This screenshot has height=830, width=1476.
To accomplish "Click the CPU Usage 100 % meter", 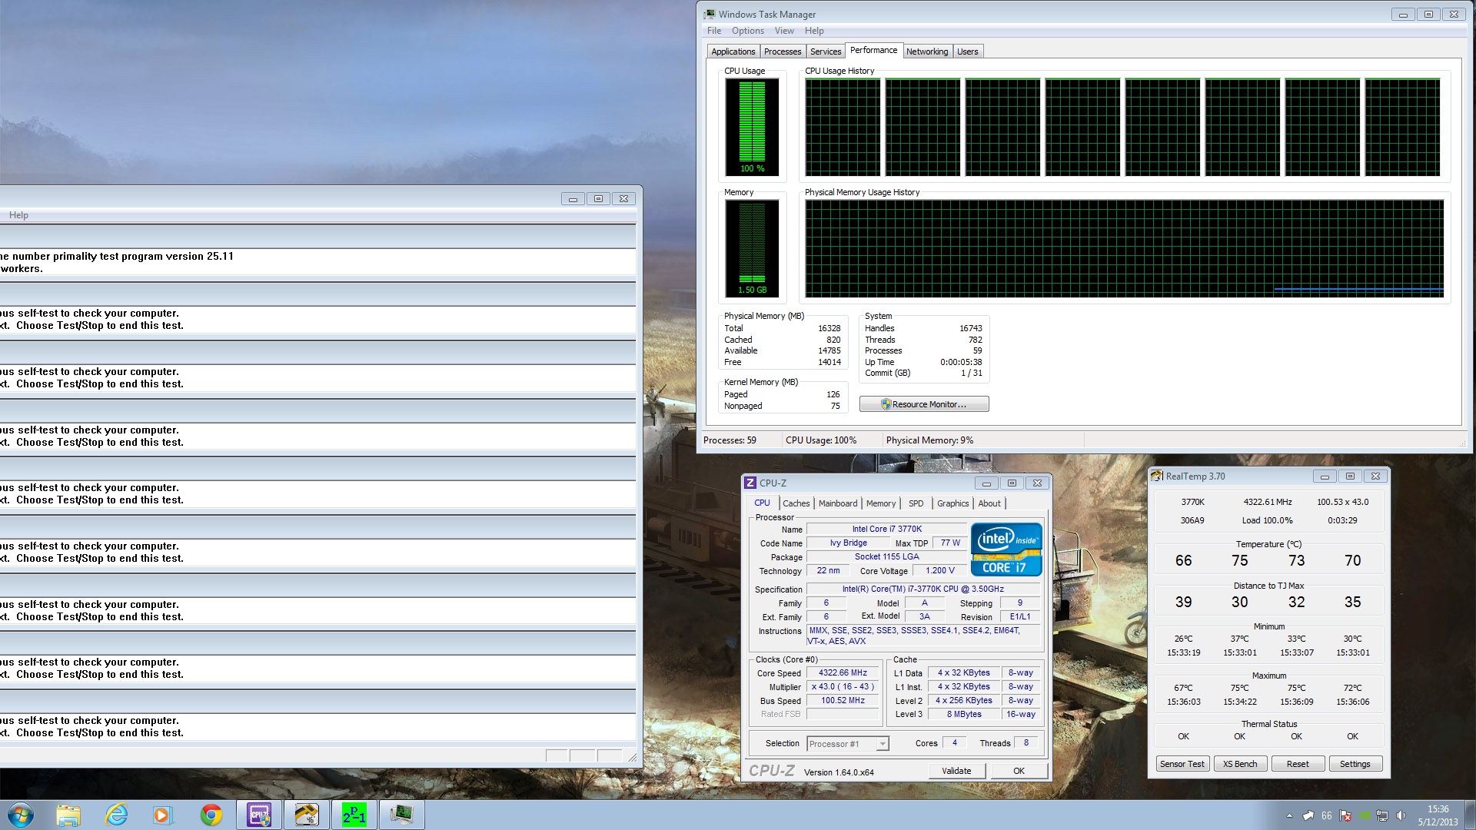I will click(752, 128).
